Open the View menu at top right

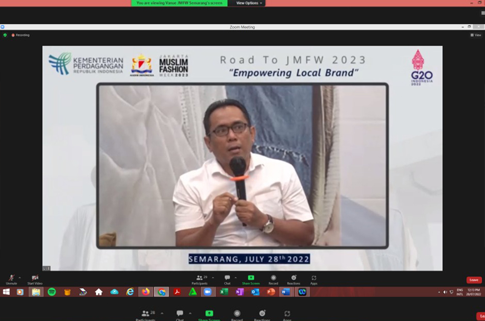click(476, 35)
